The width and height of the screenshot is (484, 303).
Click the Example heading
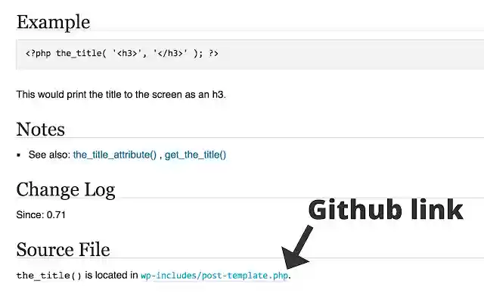pos(53,22)
